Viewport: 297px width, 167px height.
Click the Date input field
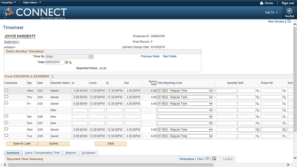pyautogui.click(x=55, y=62)
